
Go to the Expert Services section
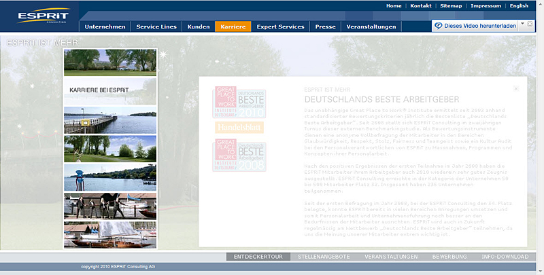click(x=282, y=26)
